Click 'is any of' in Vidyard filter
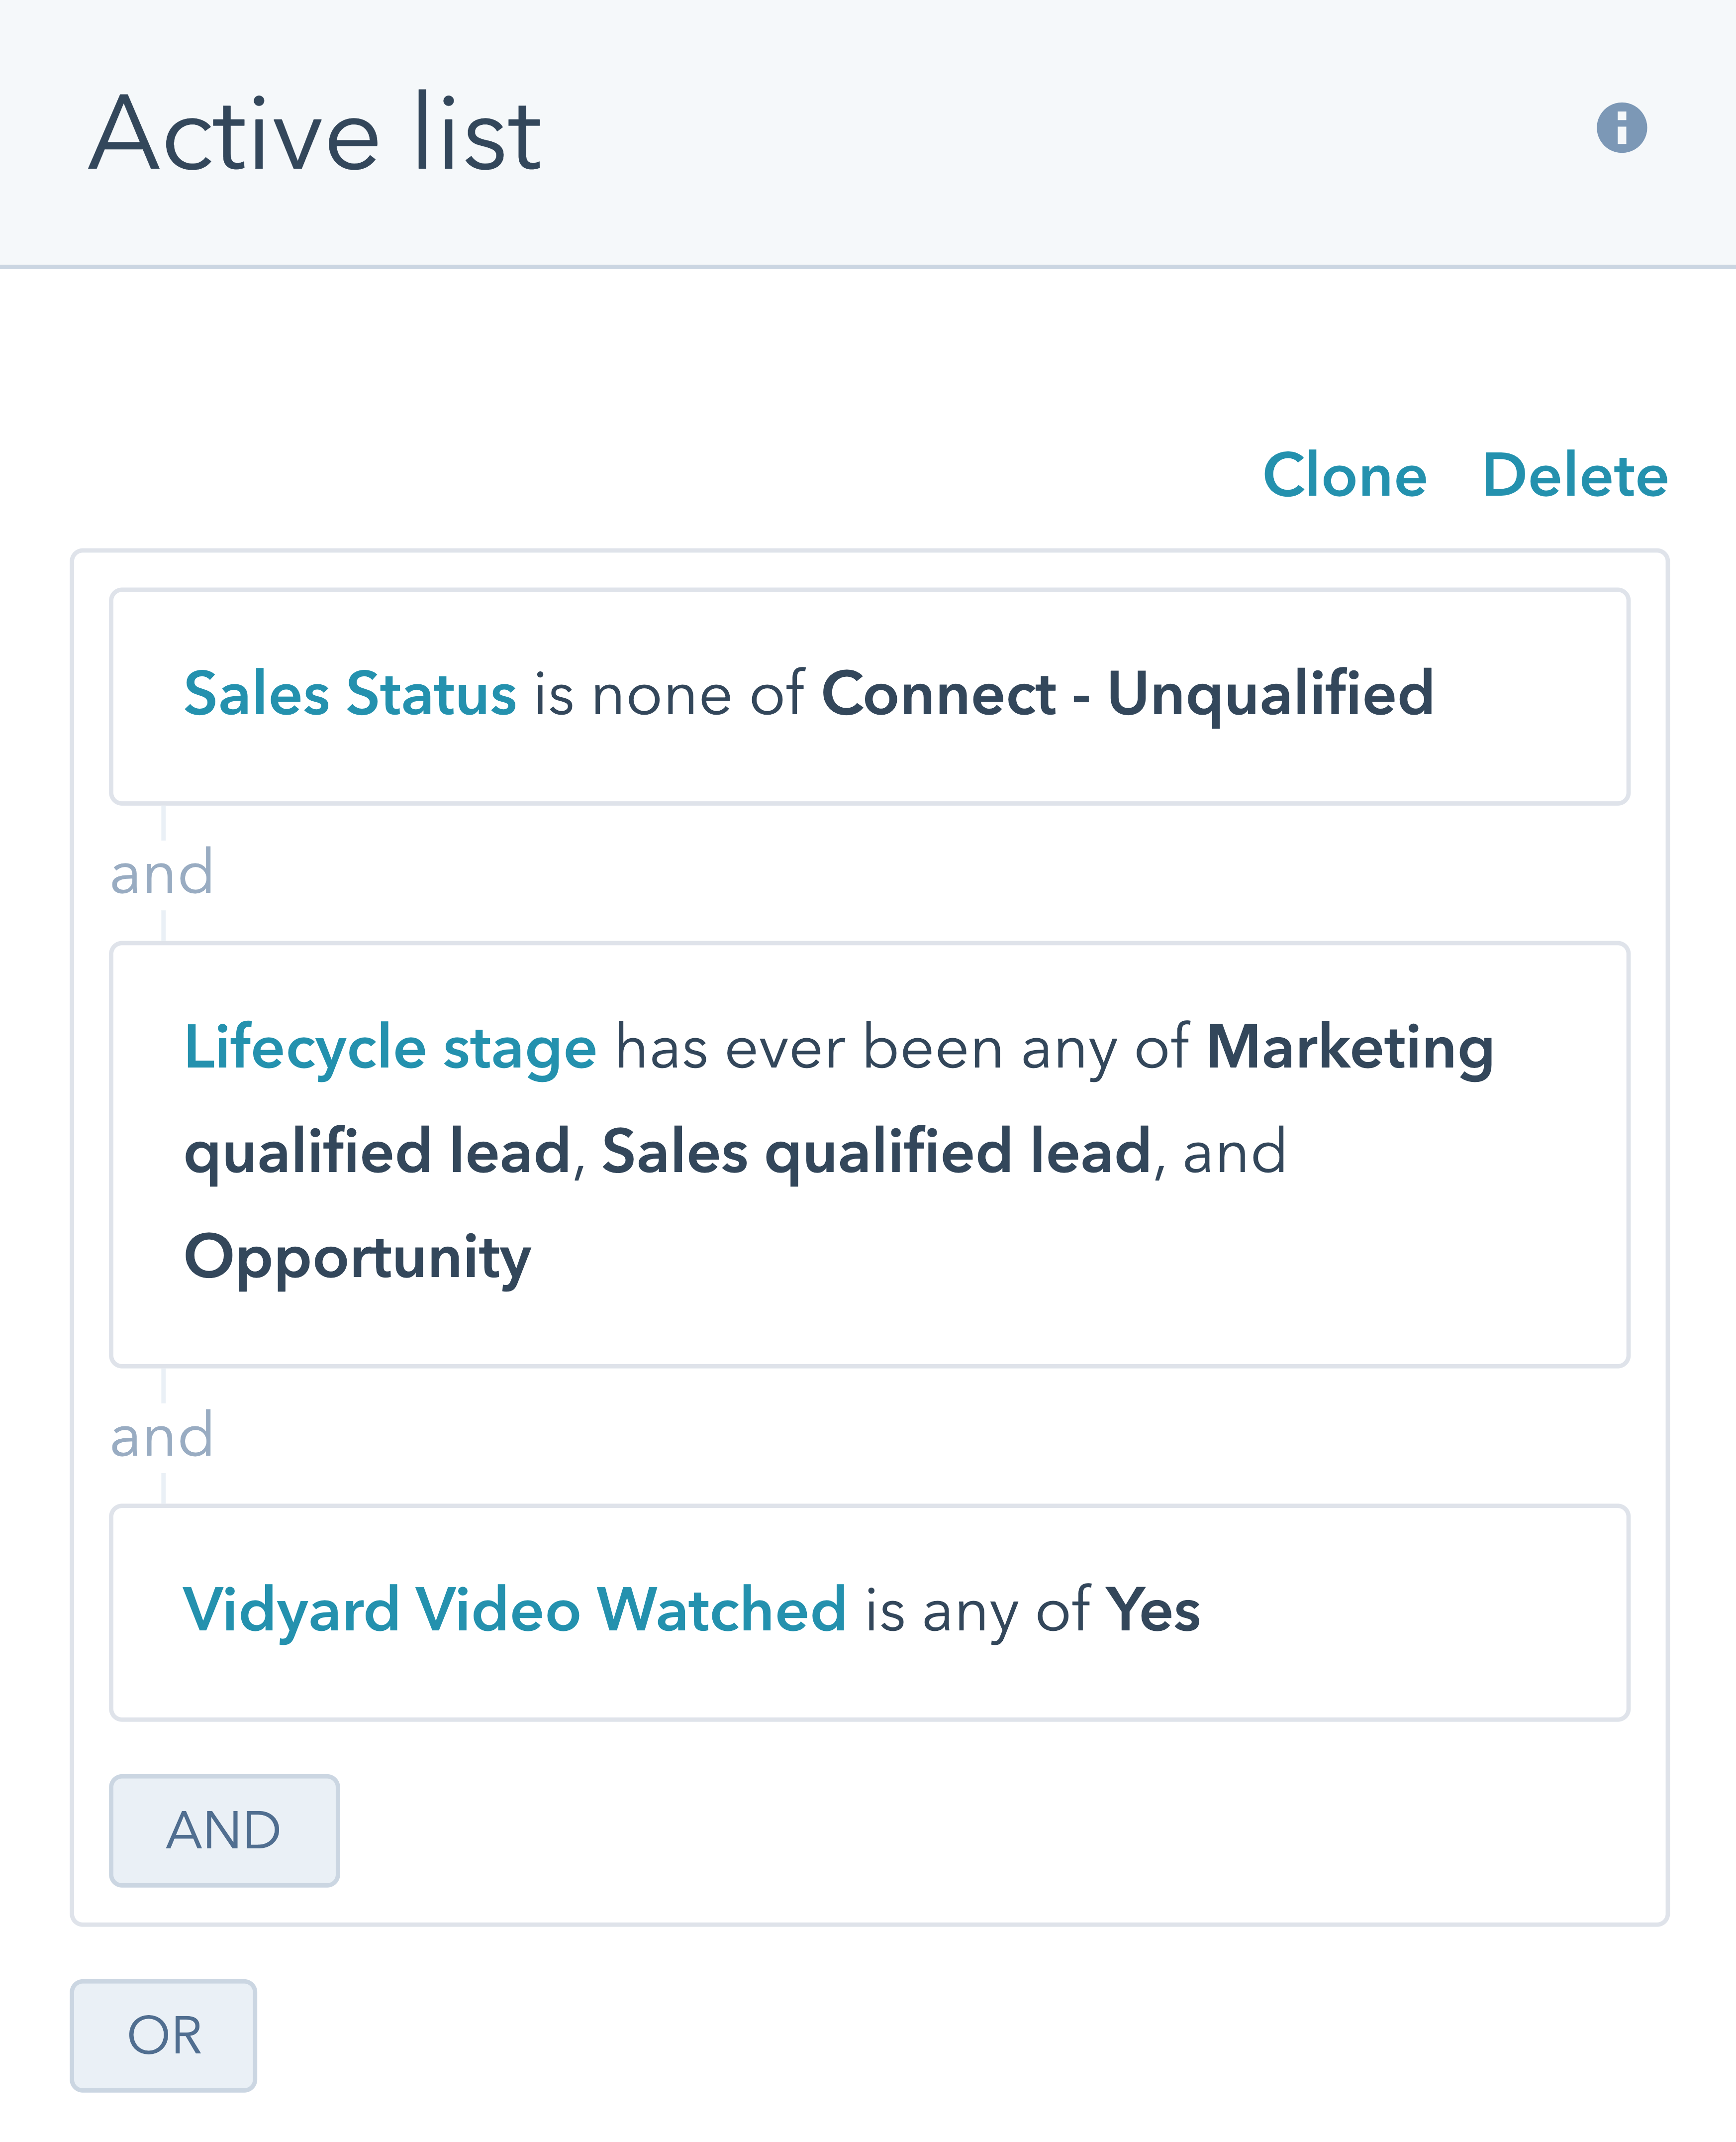This screenshot has height=2142, width=1736. click(976, 1610)
